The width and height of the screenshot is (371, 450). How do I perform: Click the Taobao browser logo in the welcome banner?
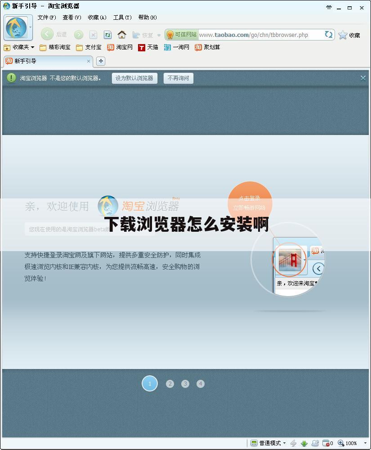coord(108,206)
